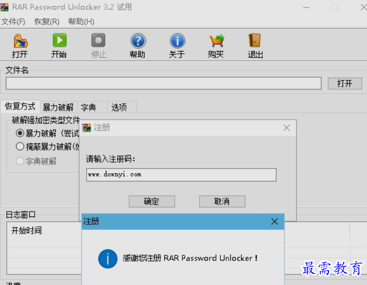
Task: Open the 帮助(H) menu
Action: [x=81, y=21]
